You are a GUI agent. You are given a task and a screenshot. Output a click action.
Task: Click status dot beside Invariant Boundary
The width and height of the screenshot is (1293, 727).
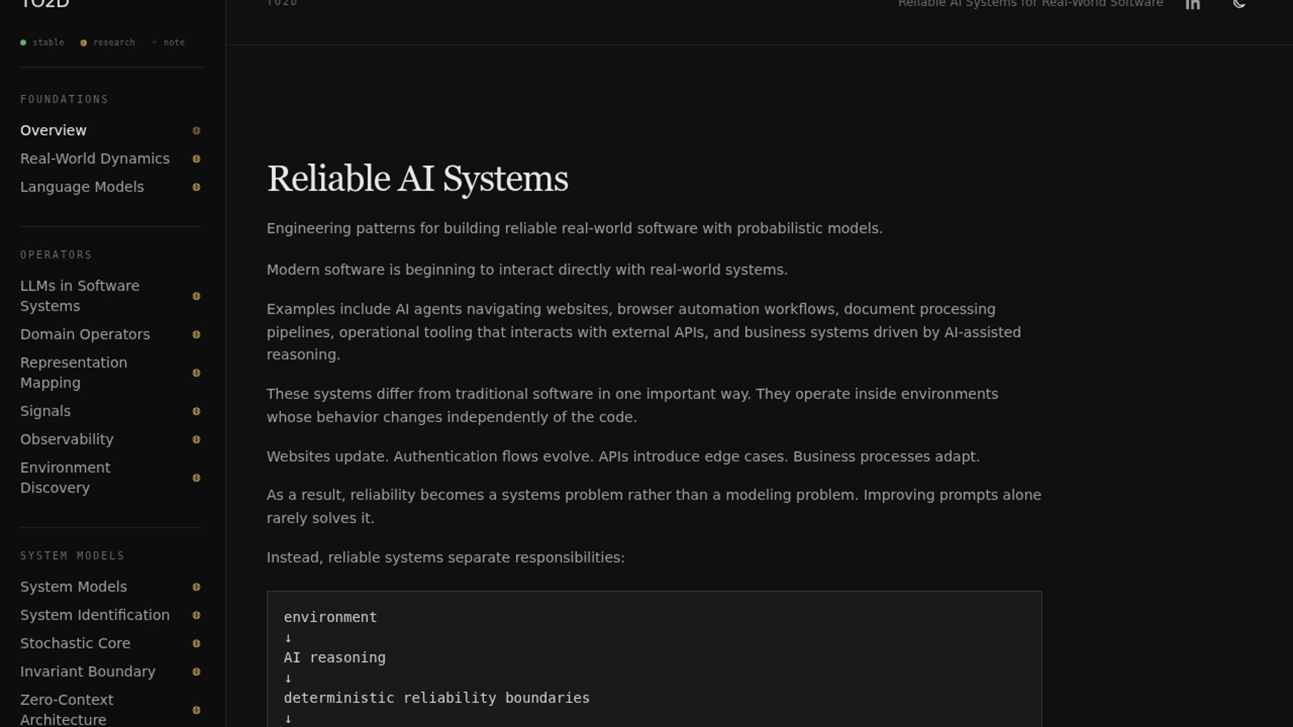coord(197,672)
